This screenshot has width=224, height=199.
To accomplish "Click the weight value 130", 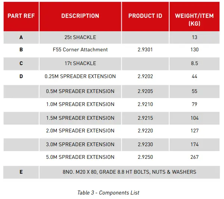I will [194, 49].
